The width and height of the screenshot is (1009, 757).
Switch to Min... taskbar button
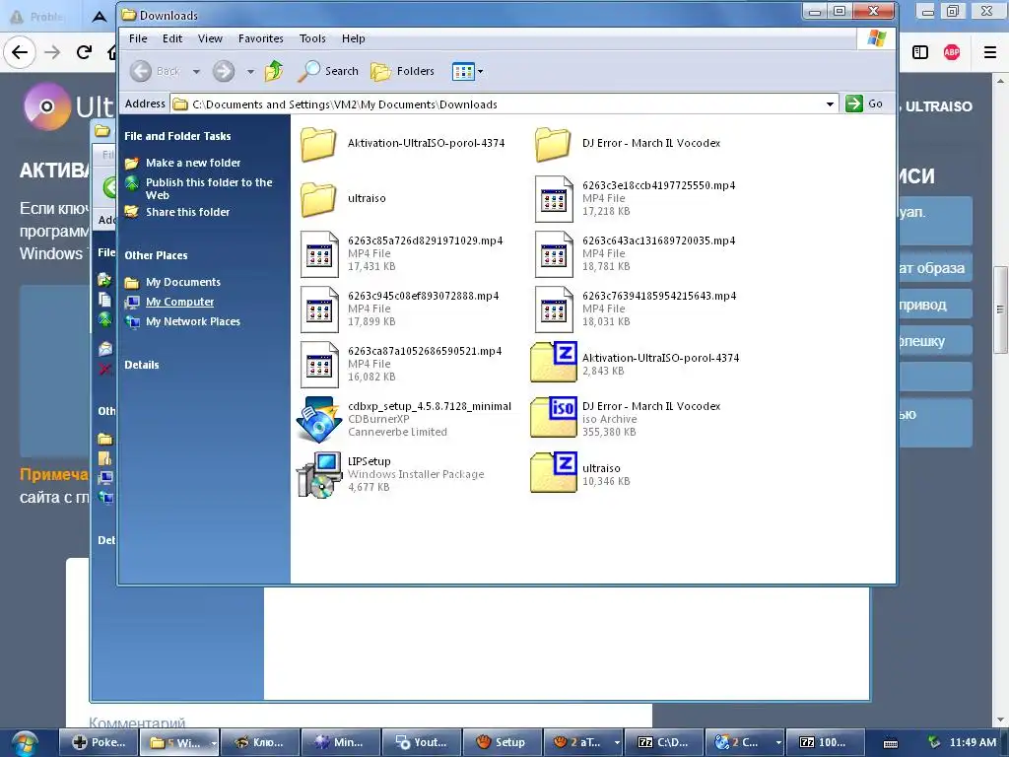340,742
